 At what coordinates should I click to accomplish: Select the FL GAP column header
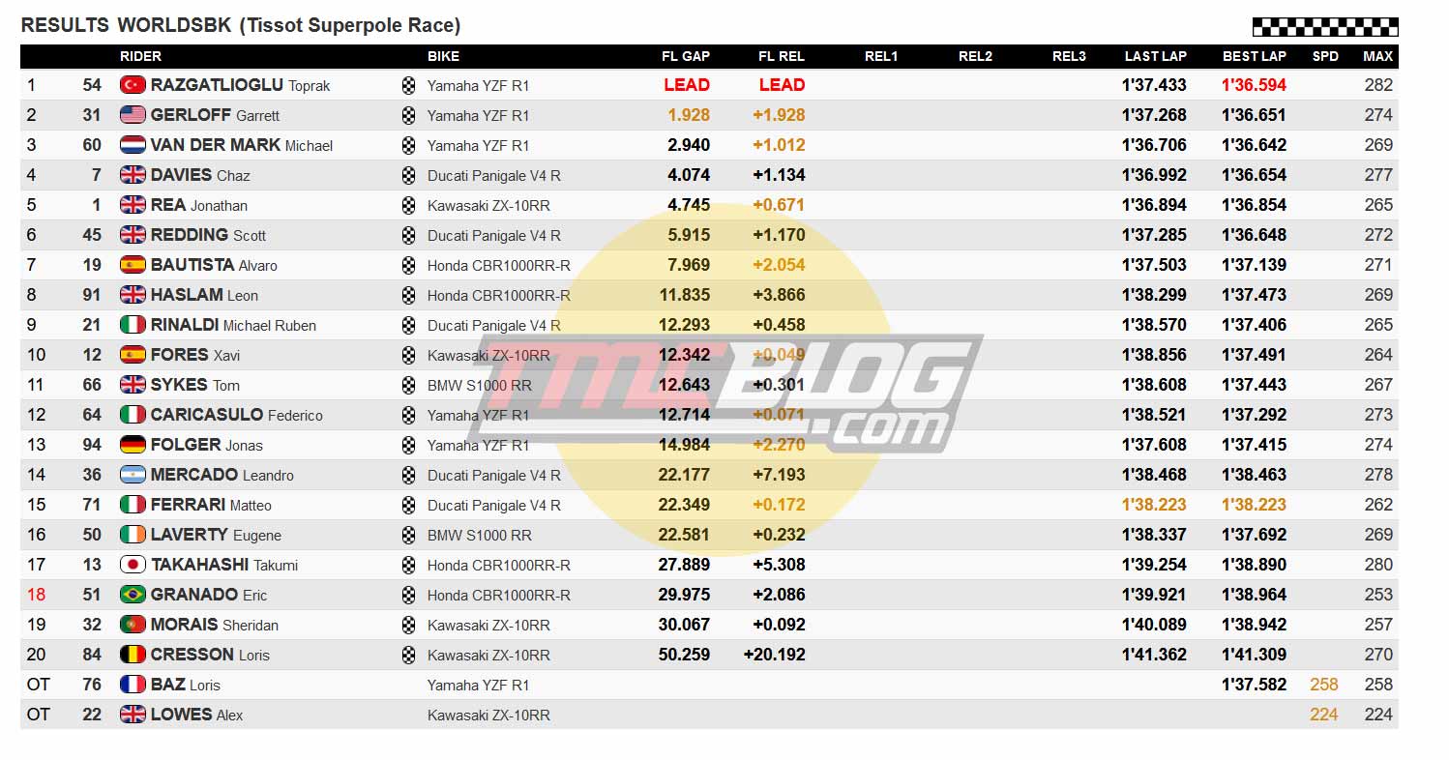pyautogui.click(x=686, y=56)
